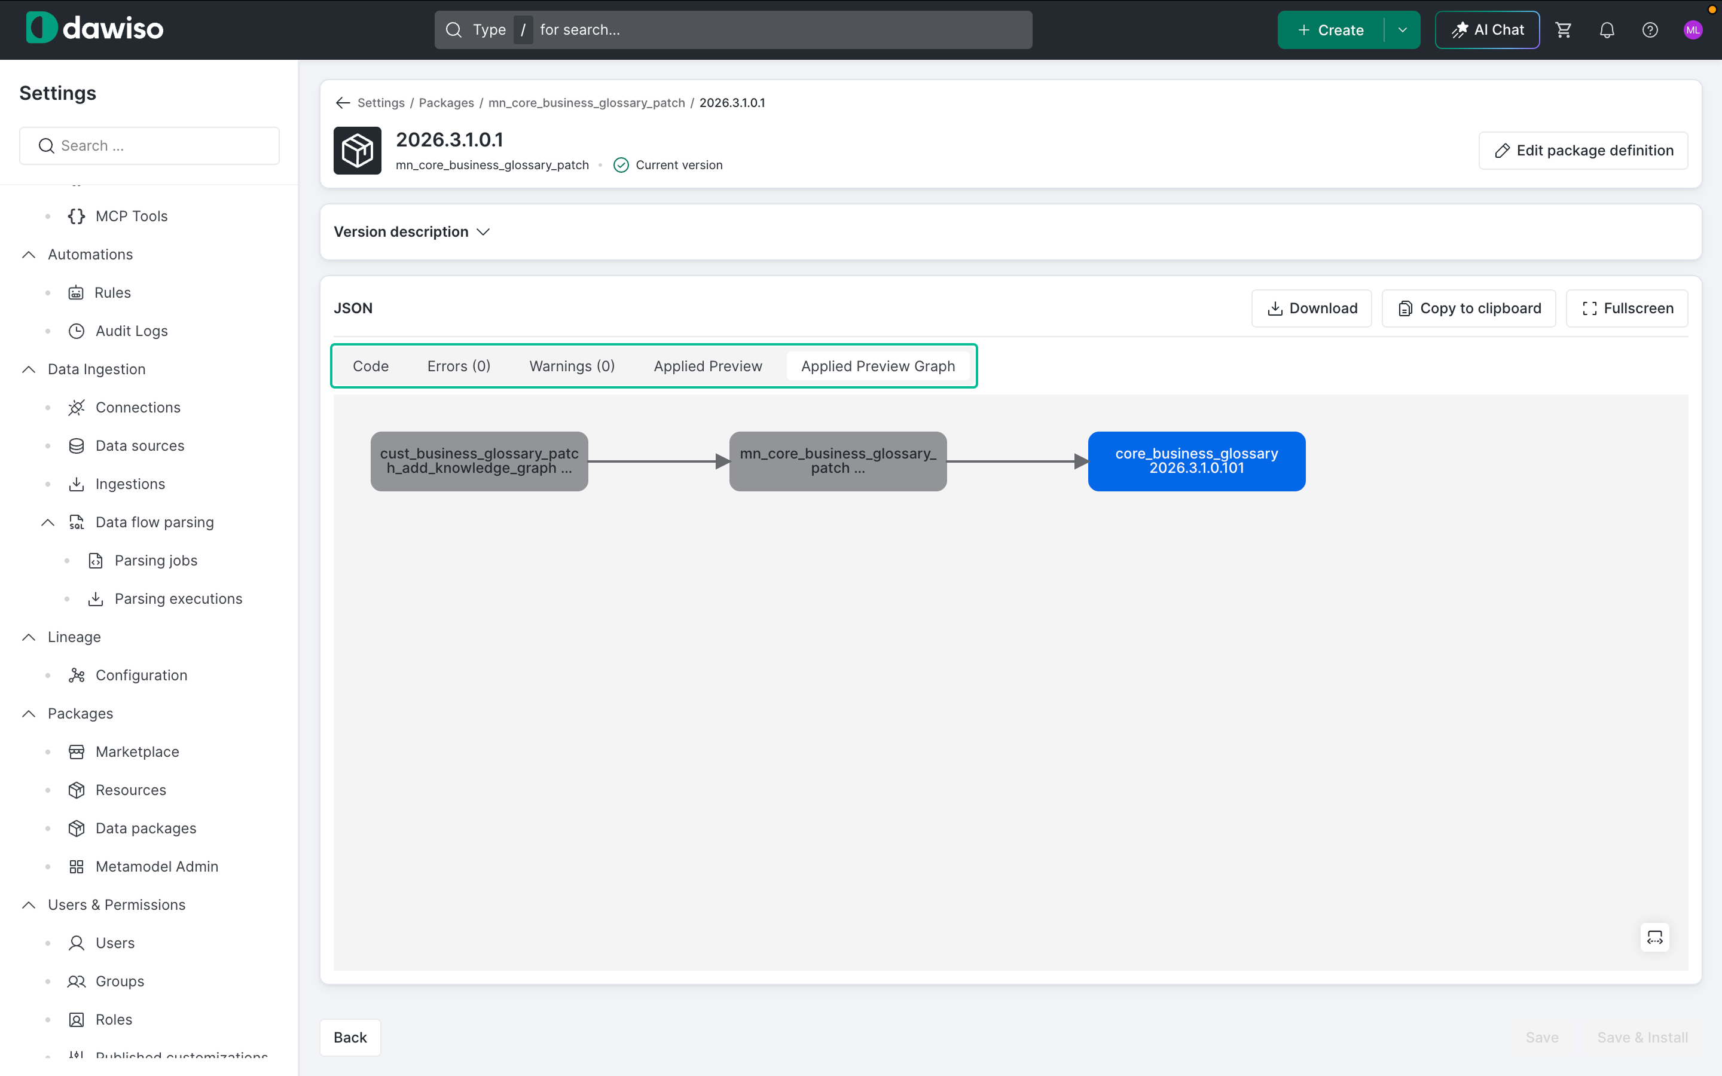Open MCP Tools settings
The width and height of the screenshot is (1722, 1076).
(x=131, y=216)
